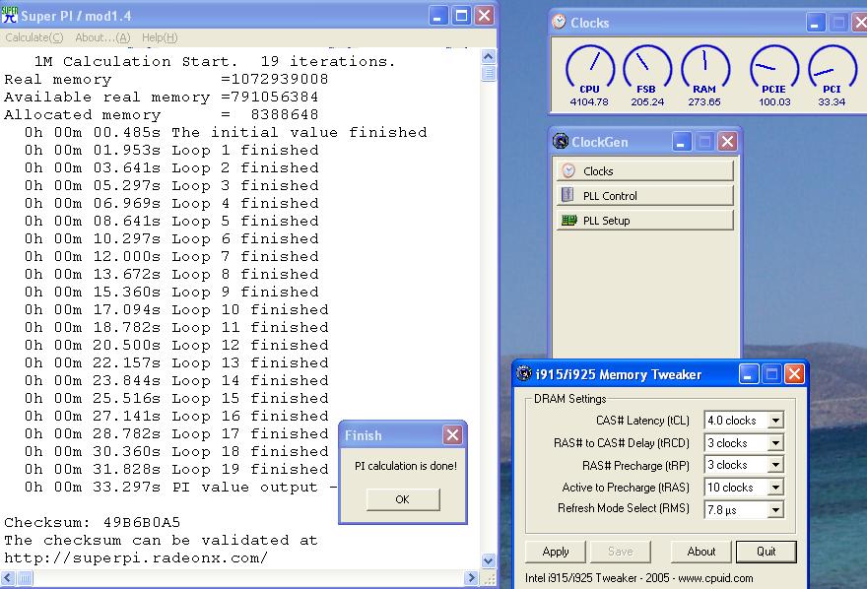This screenshot has width=867, height=589.
Task: Click the PCI value 33.34
Action: coord(832,101)
